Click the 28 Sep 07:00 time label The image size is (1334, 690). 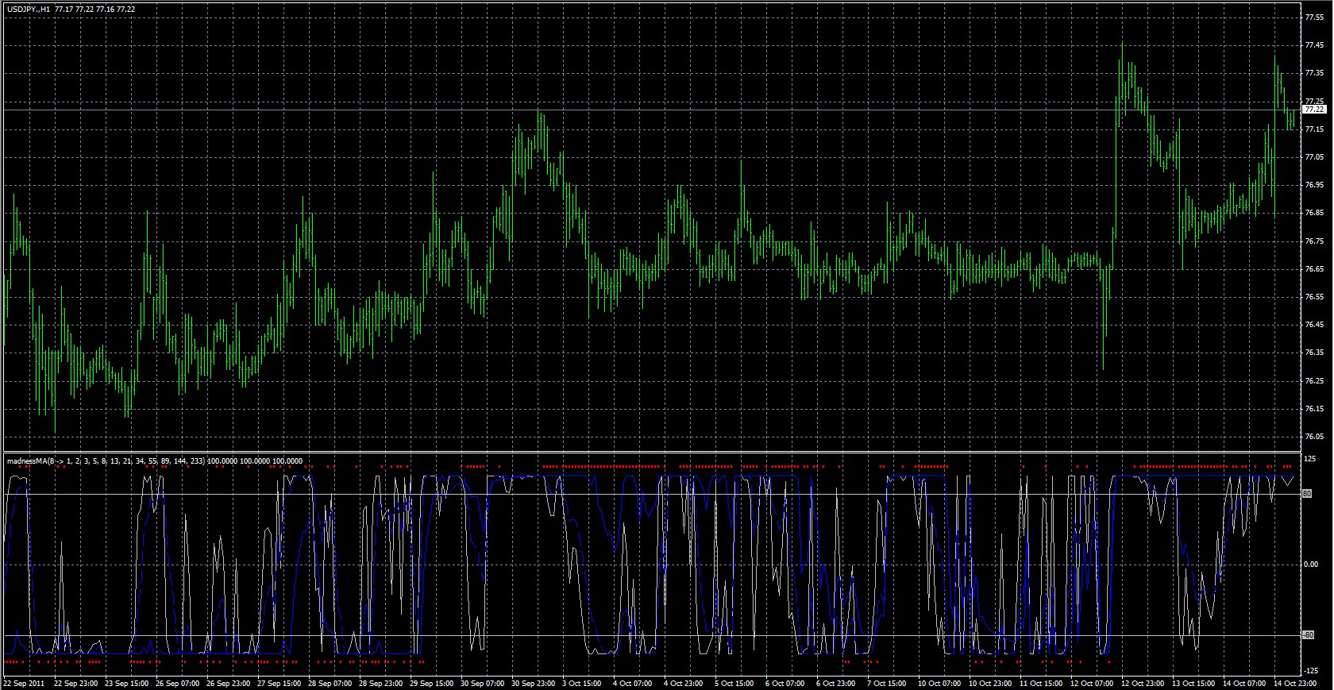point(330,683)
